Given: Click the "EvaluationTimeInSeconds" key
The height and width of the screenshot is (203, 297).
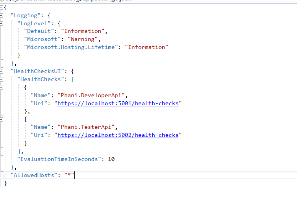Looking at the screenshot, I should click(x=59, y=159).
